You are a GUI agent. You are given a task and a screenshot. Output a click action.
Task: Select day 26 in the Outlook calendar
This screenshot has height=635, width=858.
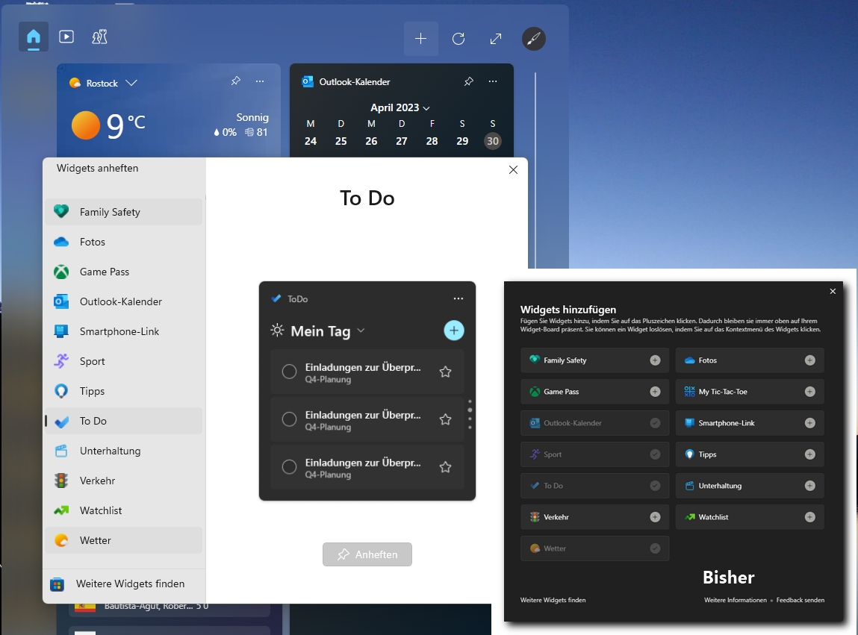[x=371, y=141]
